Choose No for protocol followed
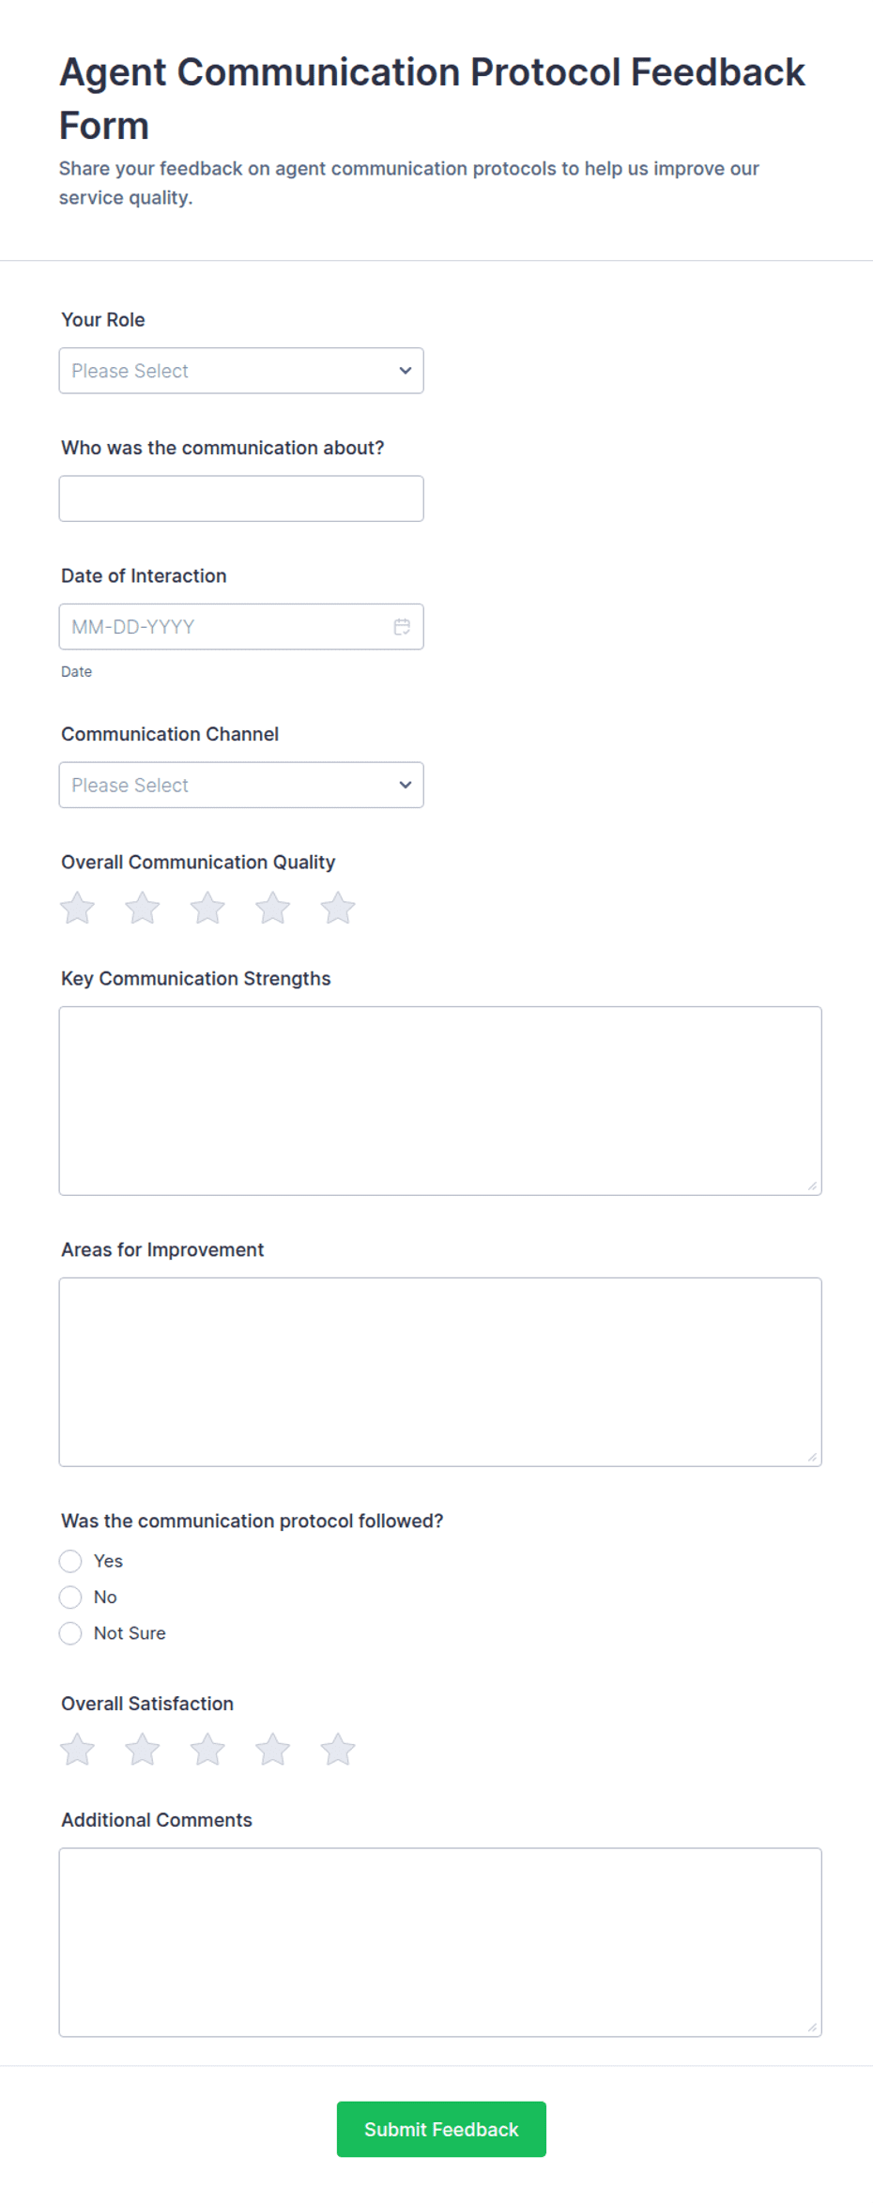The height and width of the screenshot is (2203, 873). pyautogui.click(x=70, y=1598)
